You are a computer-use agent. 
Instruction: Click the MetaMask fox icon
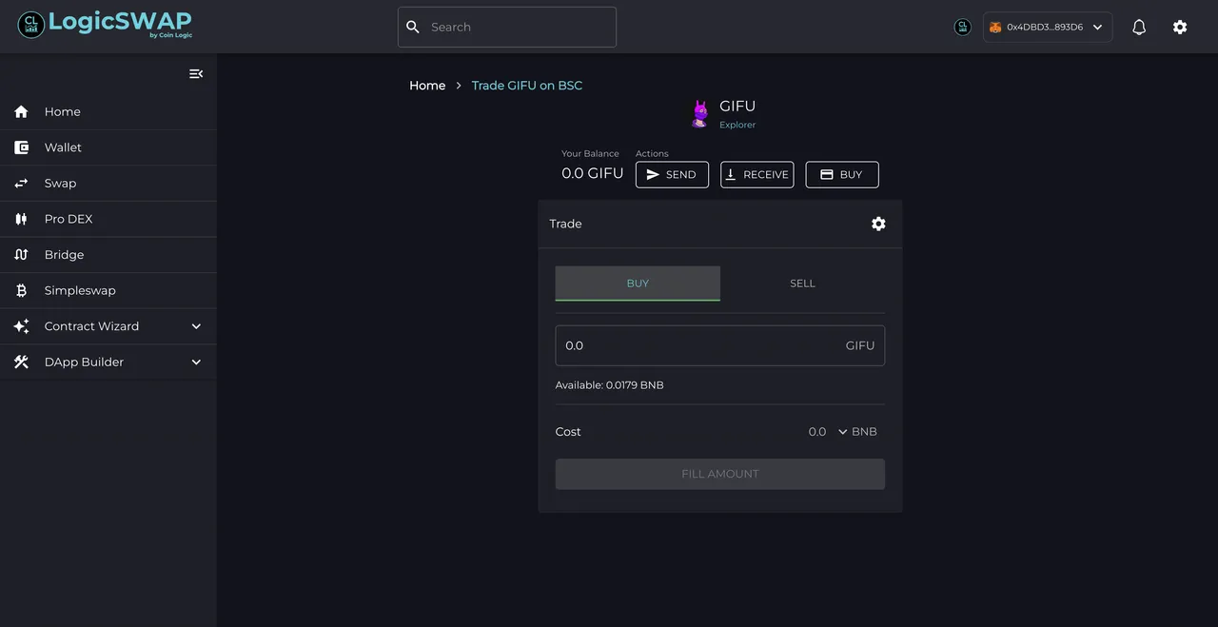[995, 28]
